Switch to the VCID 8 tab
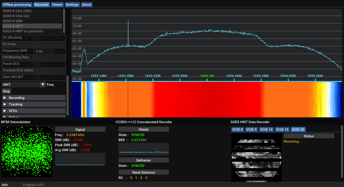 237,129
